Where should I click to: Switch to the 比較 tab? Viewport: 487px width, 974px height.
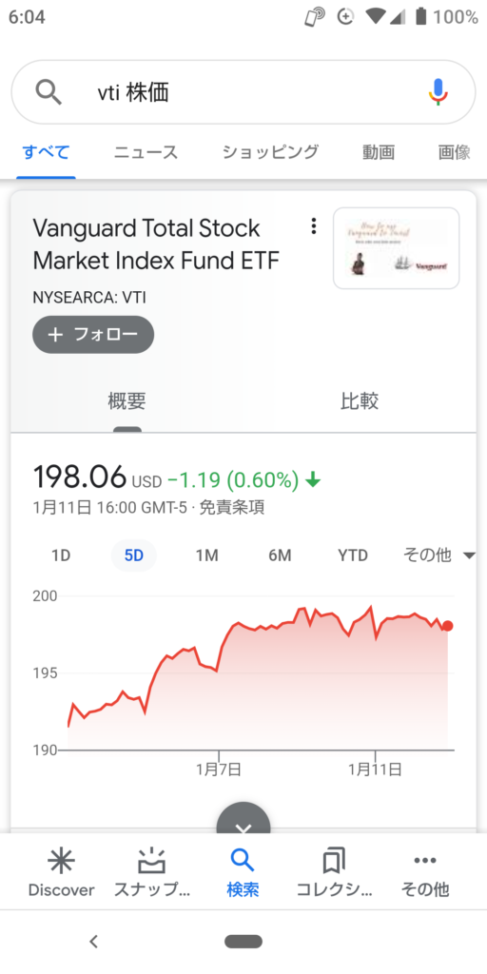[360, 401]
